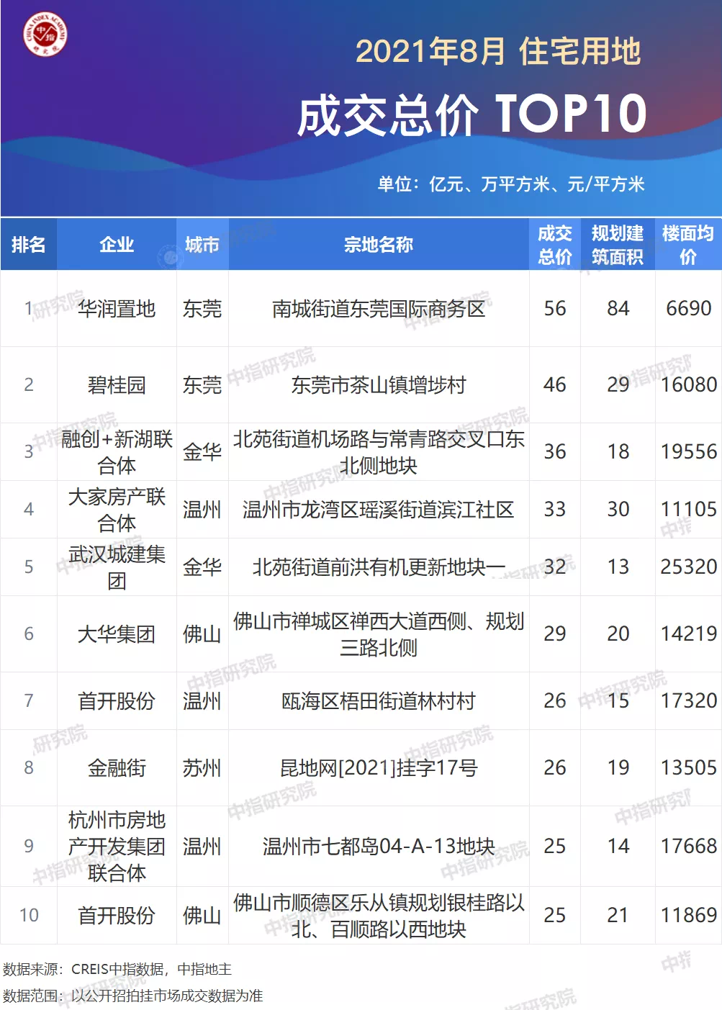This screenshot has width=722, height=1010.
Task: Select the '大家房产联合体' cell
Action: click(117, 510)
